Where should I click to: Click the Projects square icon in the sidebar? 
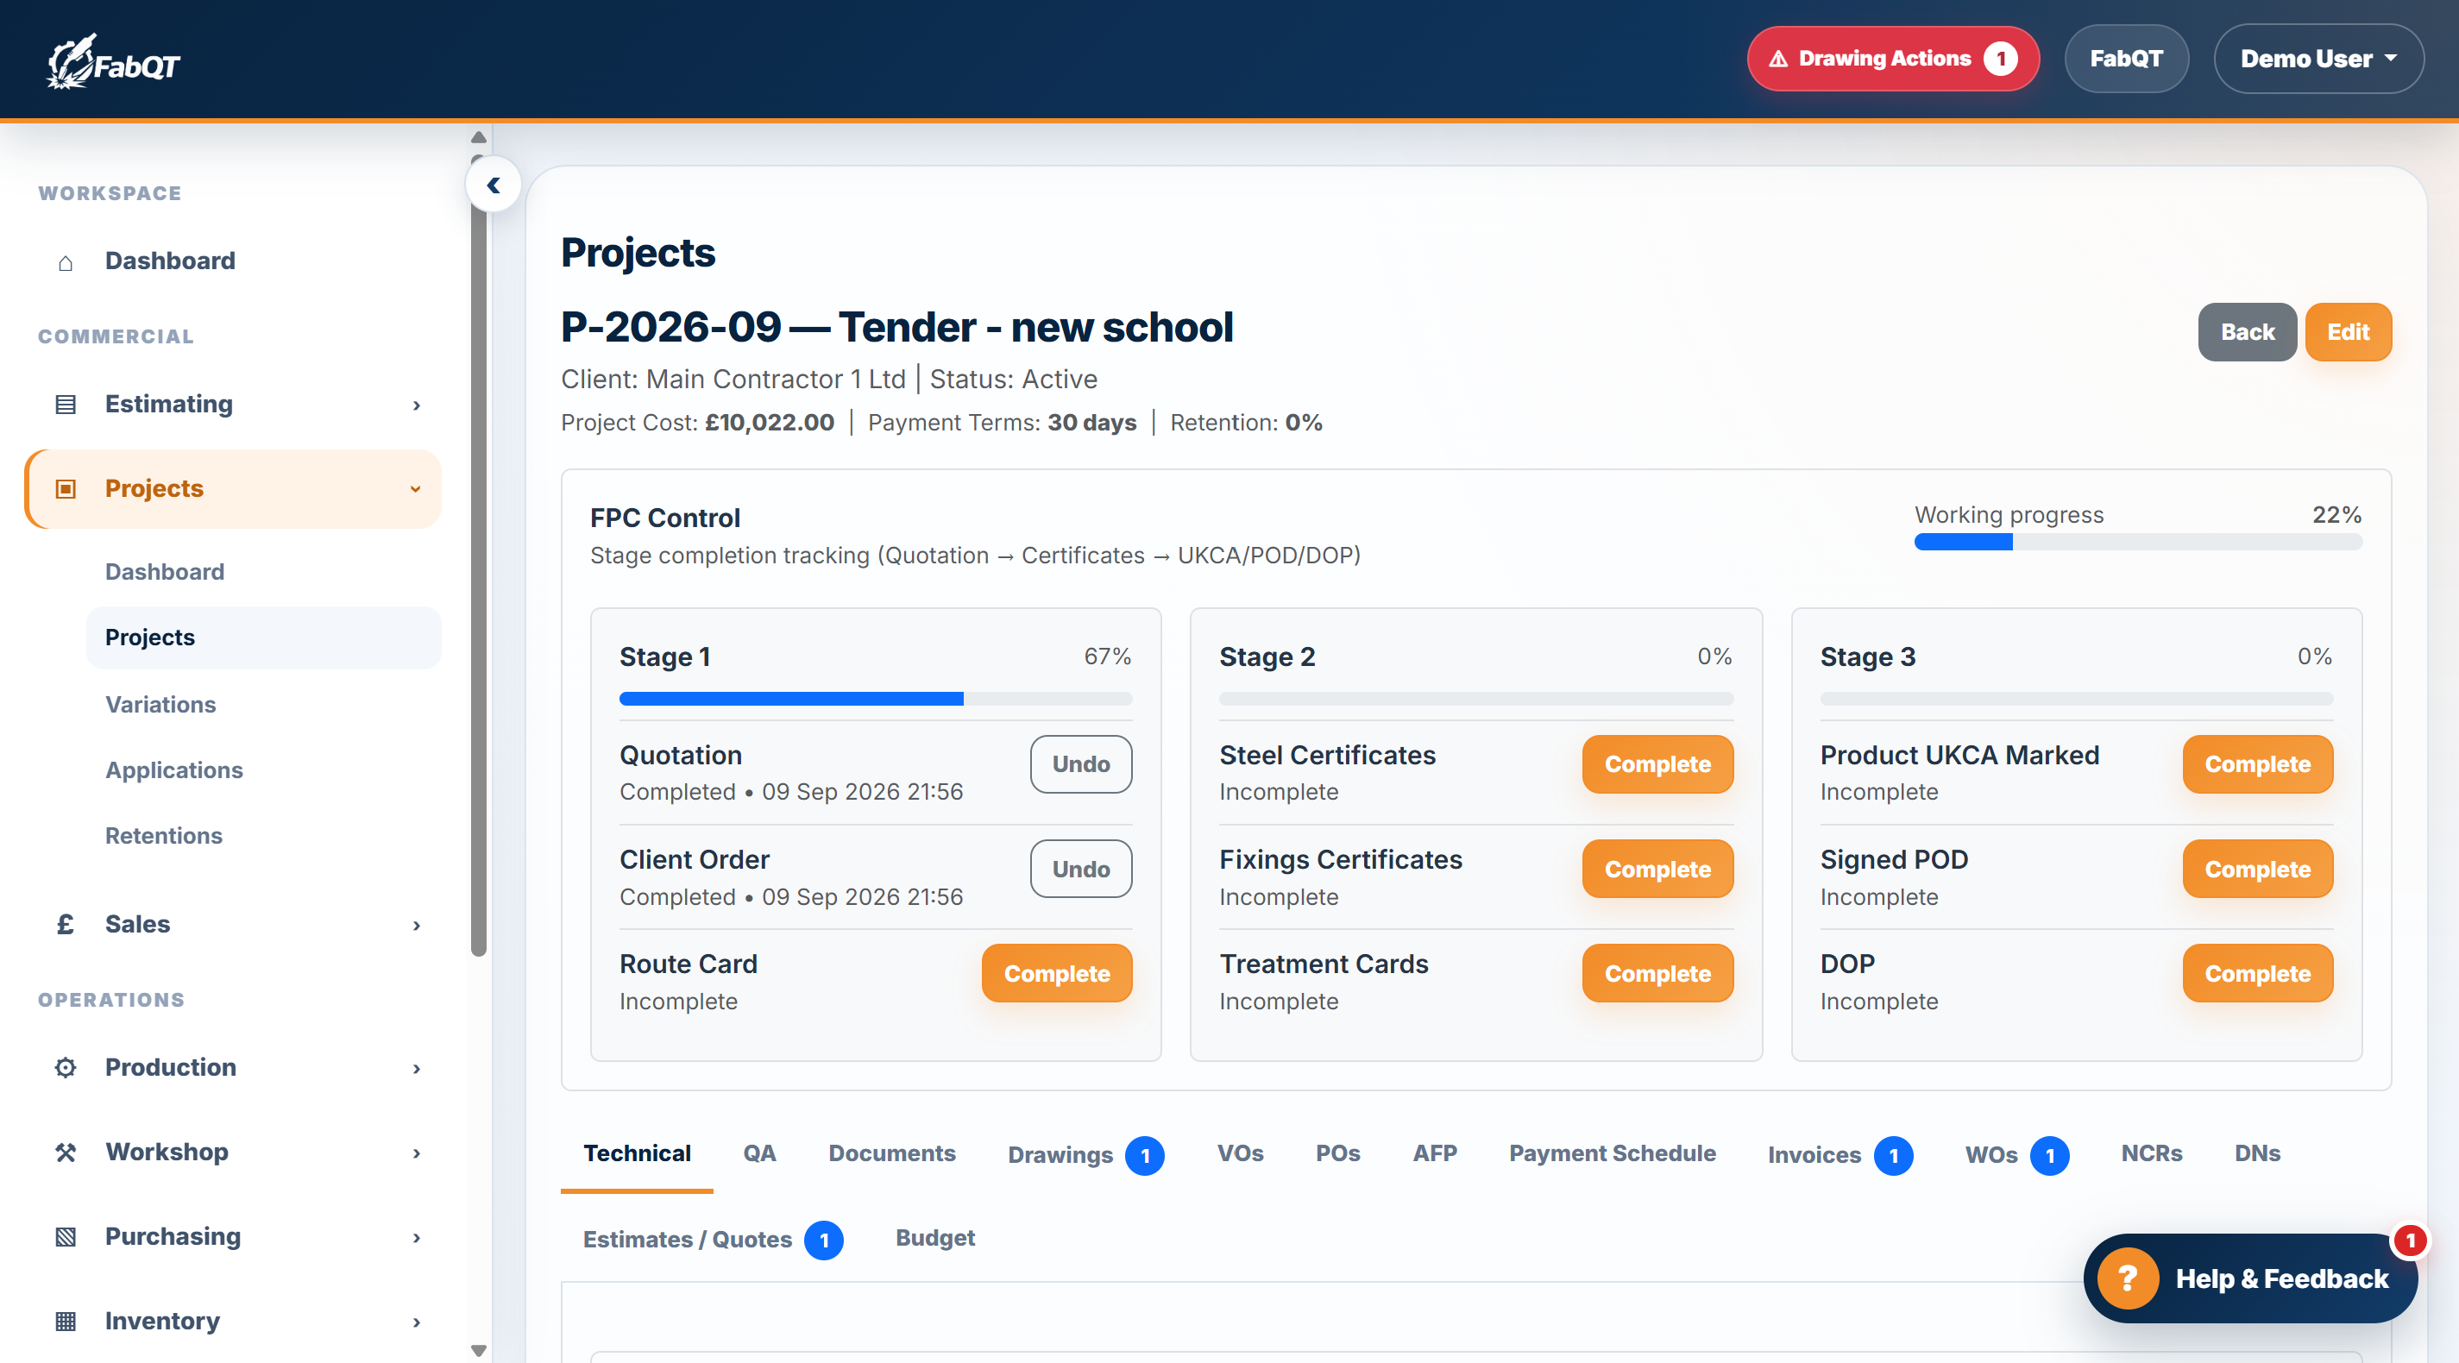point(65,488)
